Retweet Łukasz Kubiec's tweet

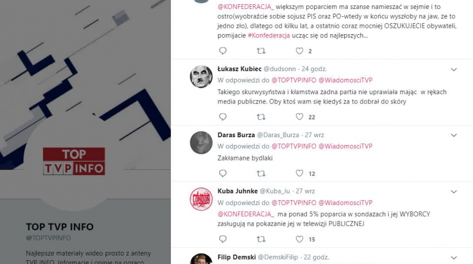point(261,117)
